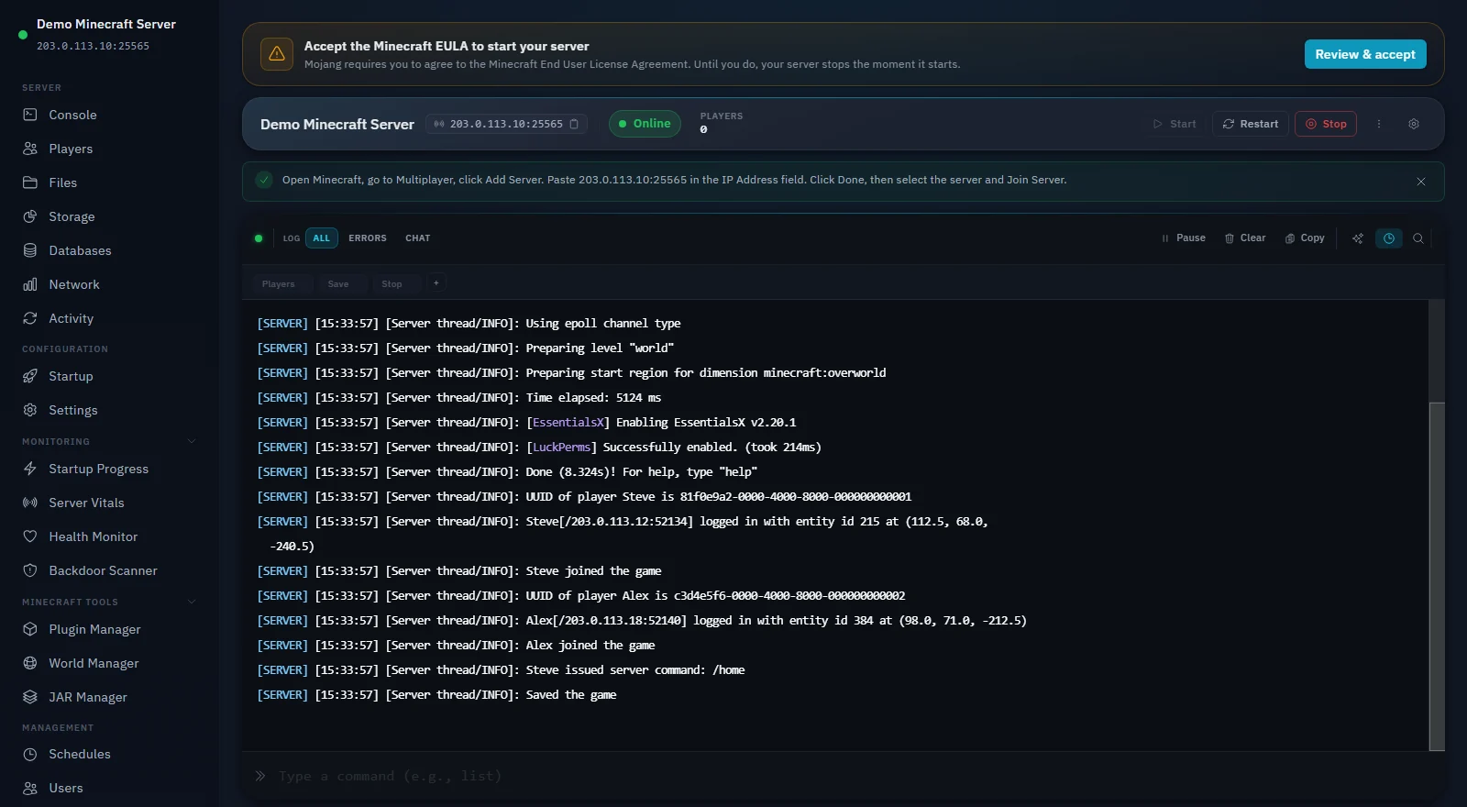Click the Review & accept button
The width and height of the screenshot is (1467, 807).
pyautogui.click(x=1365, y=54)
